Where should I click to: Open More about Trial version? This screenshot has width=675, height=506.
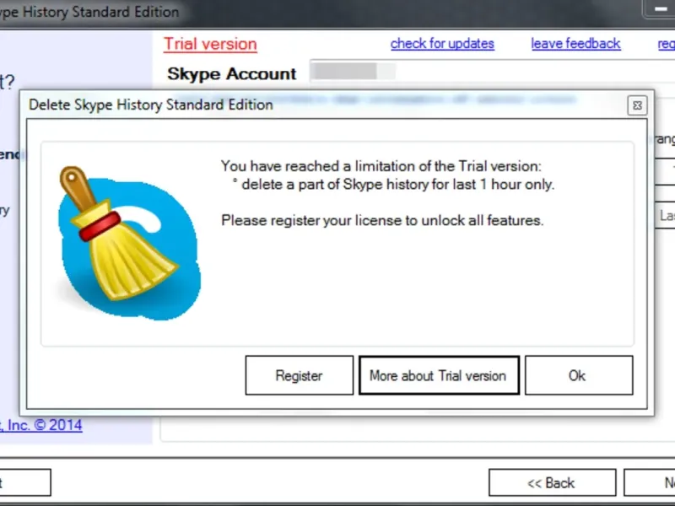click(439, 375)
